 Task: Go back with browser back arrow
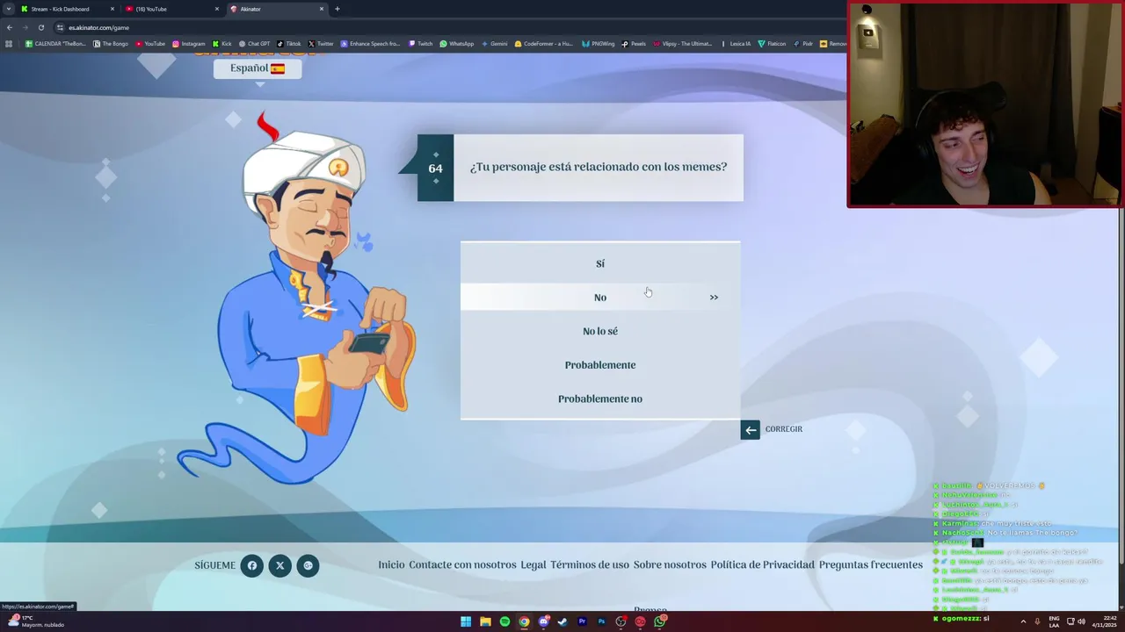[10, 27]
